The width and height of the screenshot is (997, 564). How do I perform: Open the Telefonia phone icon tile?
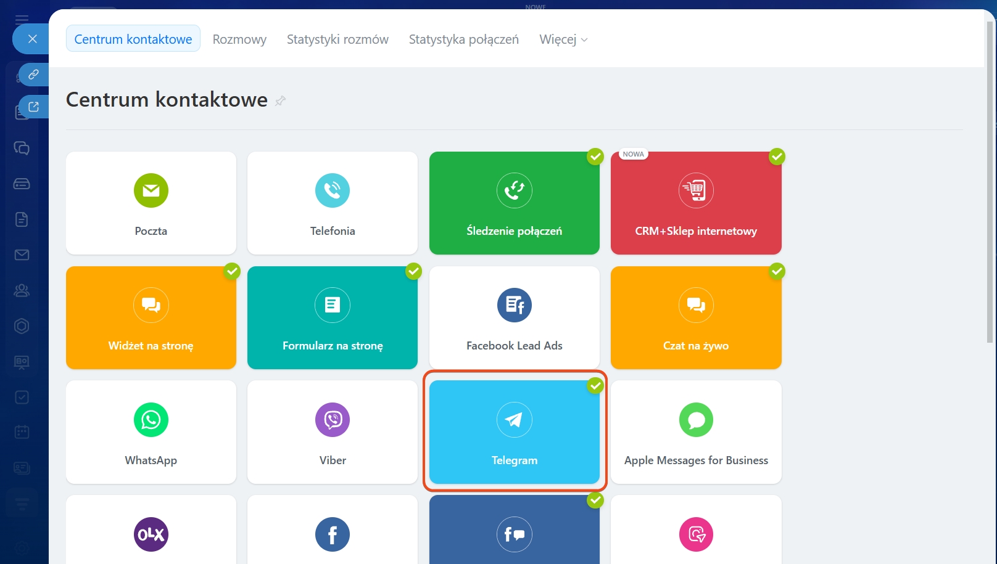[332, 191]
